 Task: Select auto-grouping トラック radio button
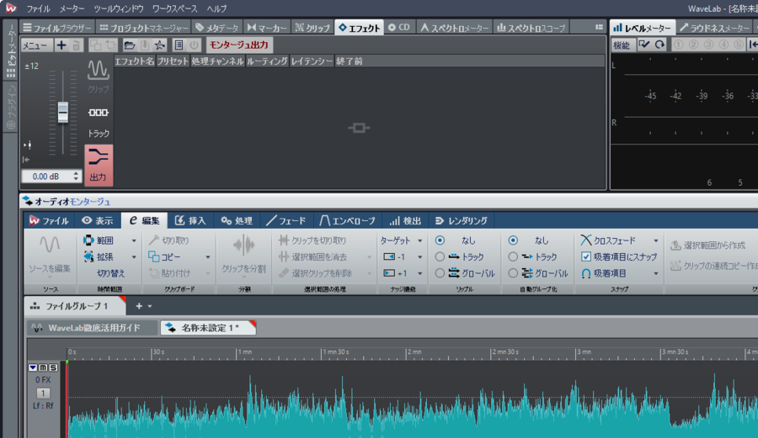pos(513,256)
